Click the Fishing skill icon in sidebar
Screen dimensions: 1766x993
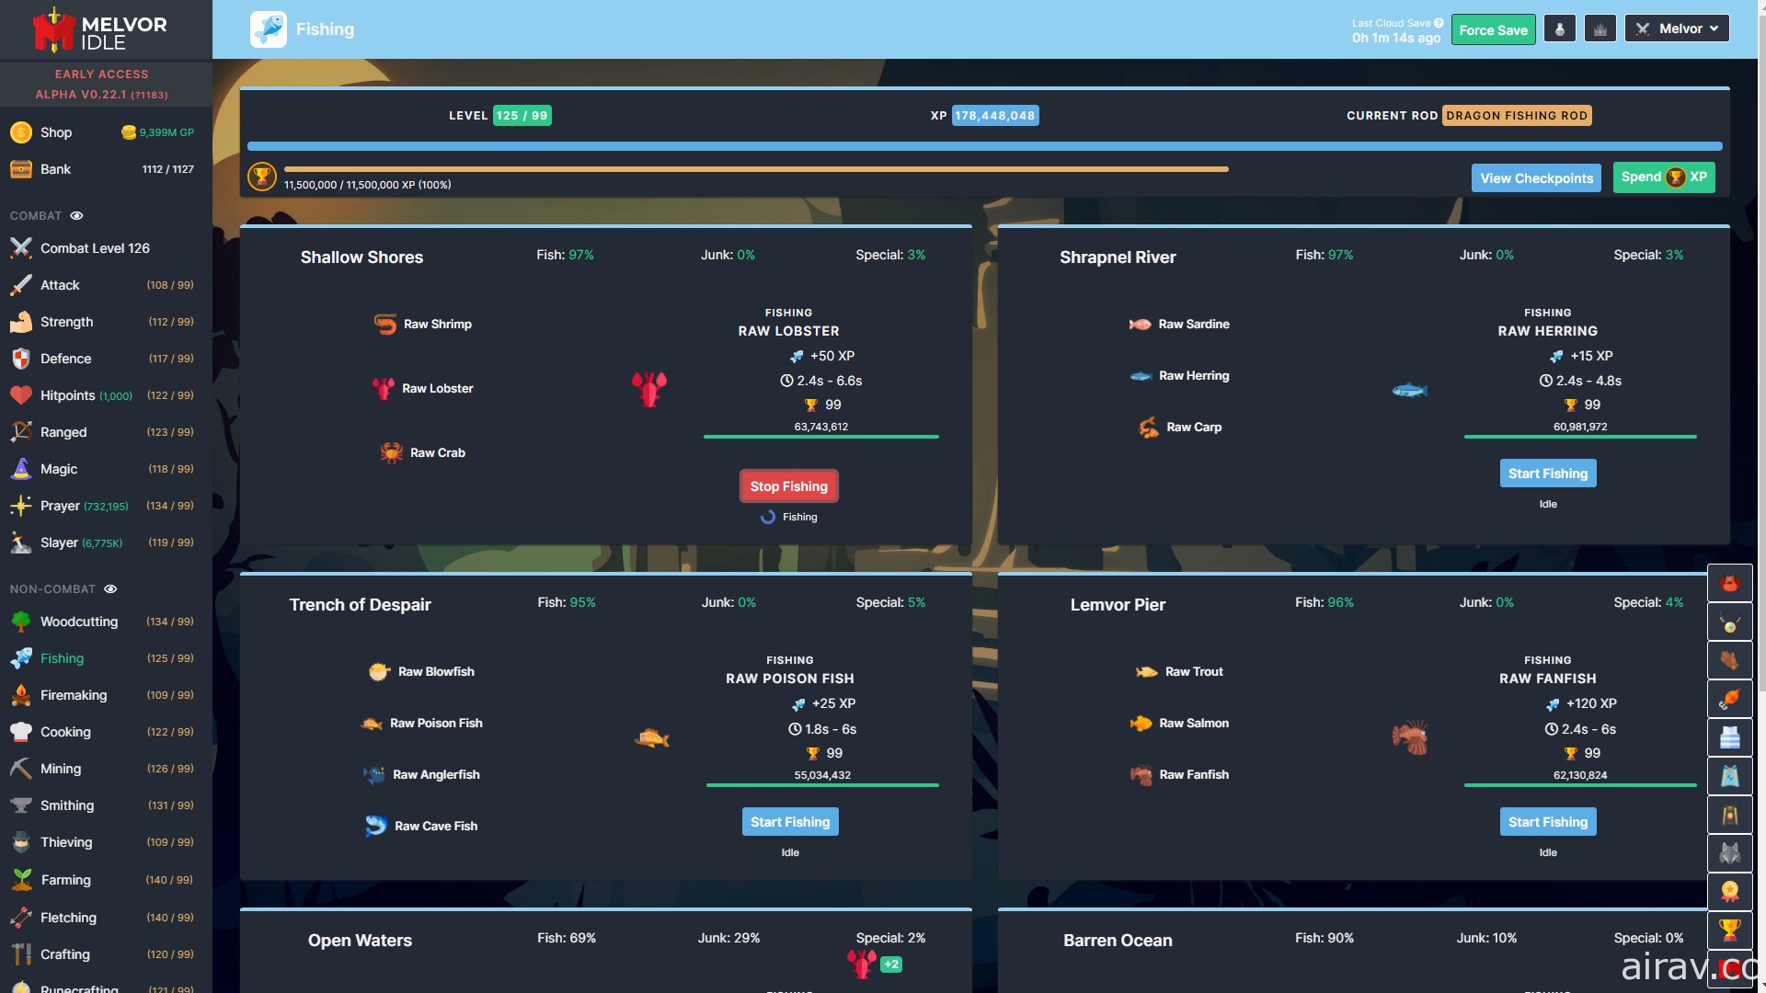[x=20, y=658]
